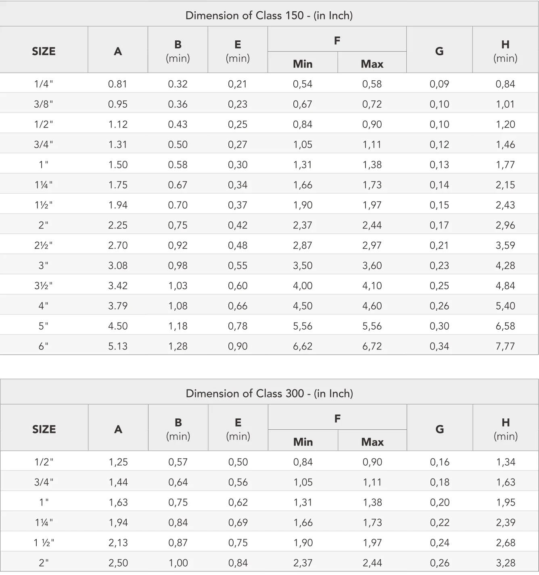539x575 pixels.
Task: Select the 0.81 A value for 1/4" size
Action: (118, 84)
